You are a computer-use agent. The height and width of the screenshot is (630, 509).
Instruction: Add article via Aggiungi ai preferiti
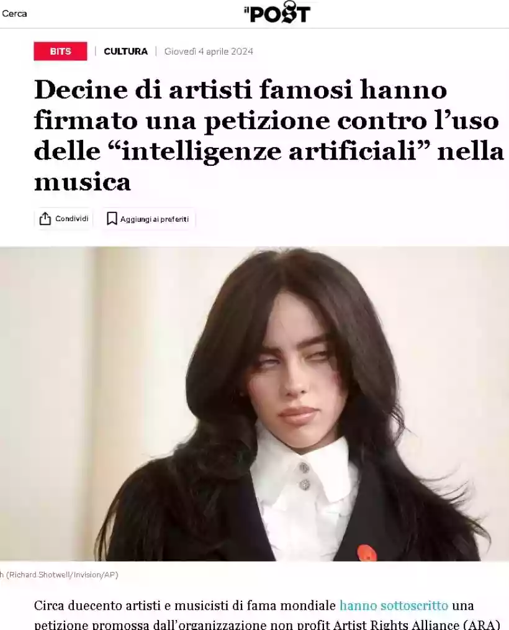[x=148, y=219]
